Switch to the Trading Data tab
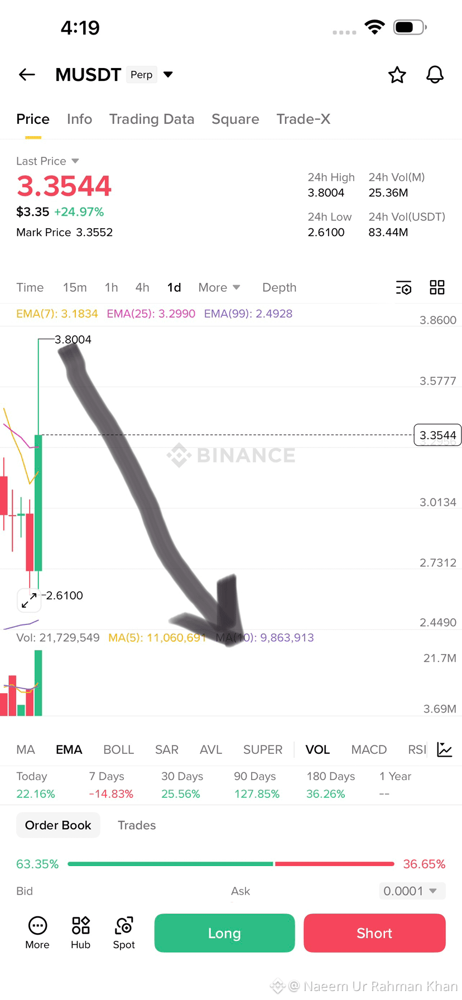 tap(152, 119)
